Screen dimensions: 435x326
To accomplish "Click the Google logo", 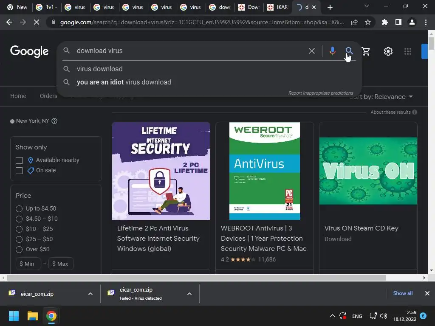I will [x=29, y=51].
